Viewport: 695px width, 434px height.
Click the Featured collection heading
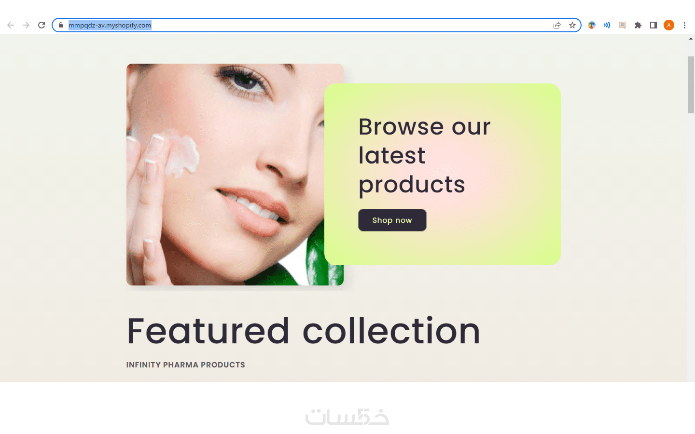pos(304,331)
